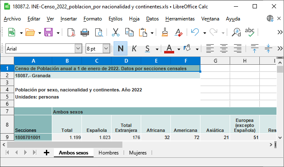Cut selection with scissors icon
284x167 pixels.
(116, 33)
